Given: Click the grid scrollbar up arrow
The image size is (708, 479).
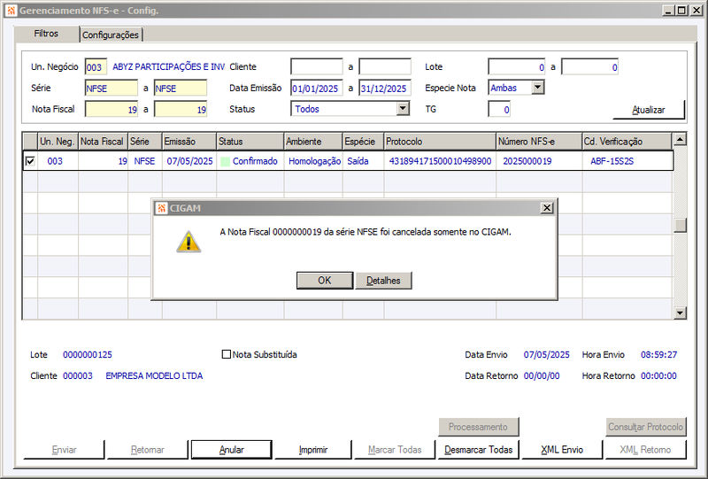Looking at the screenshot, I should [x=680, y=139].
